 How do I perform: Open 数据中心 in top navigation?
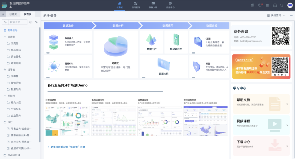pos(170,5)
